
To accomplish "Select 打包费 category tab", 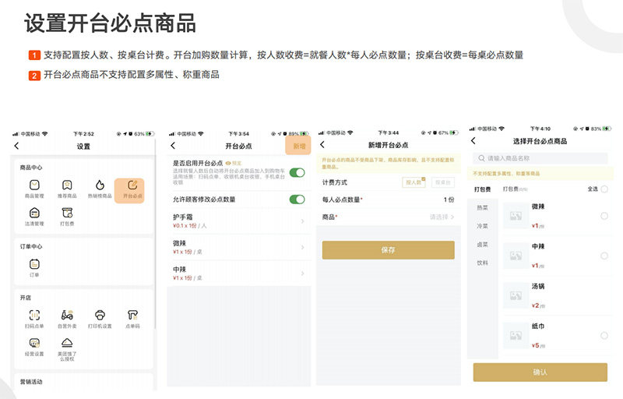I will (482, 189).
